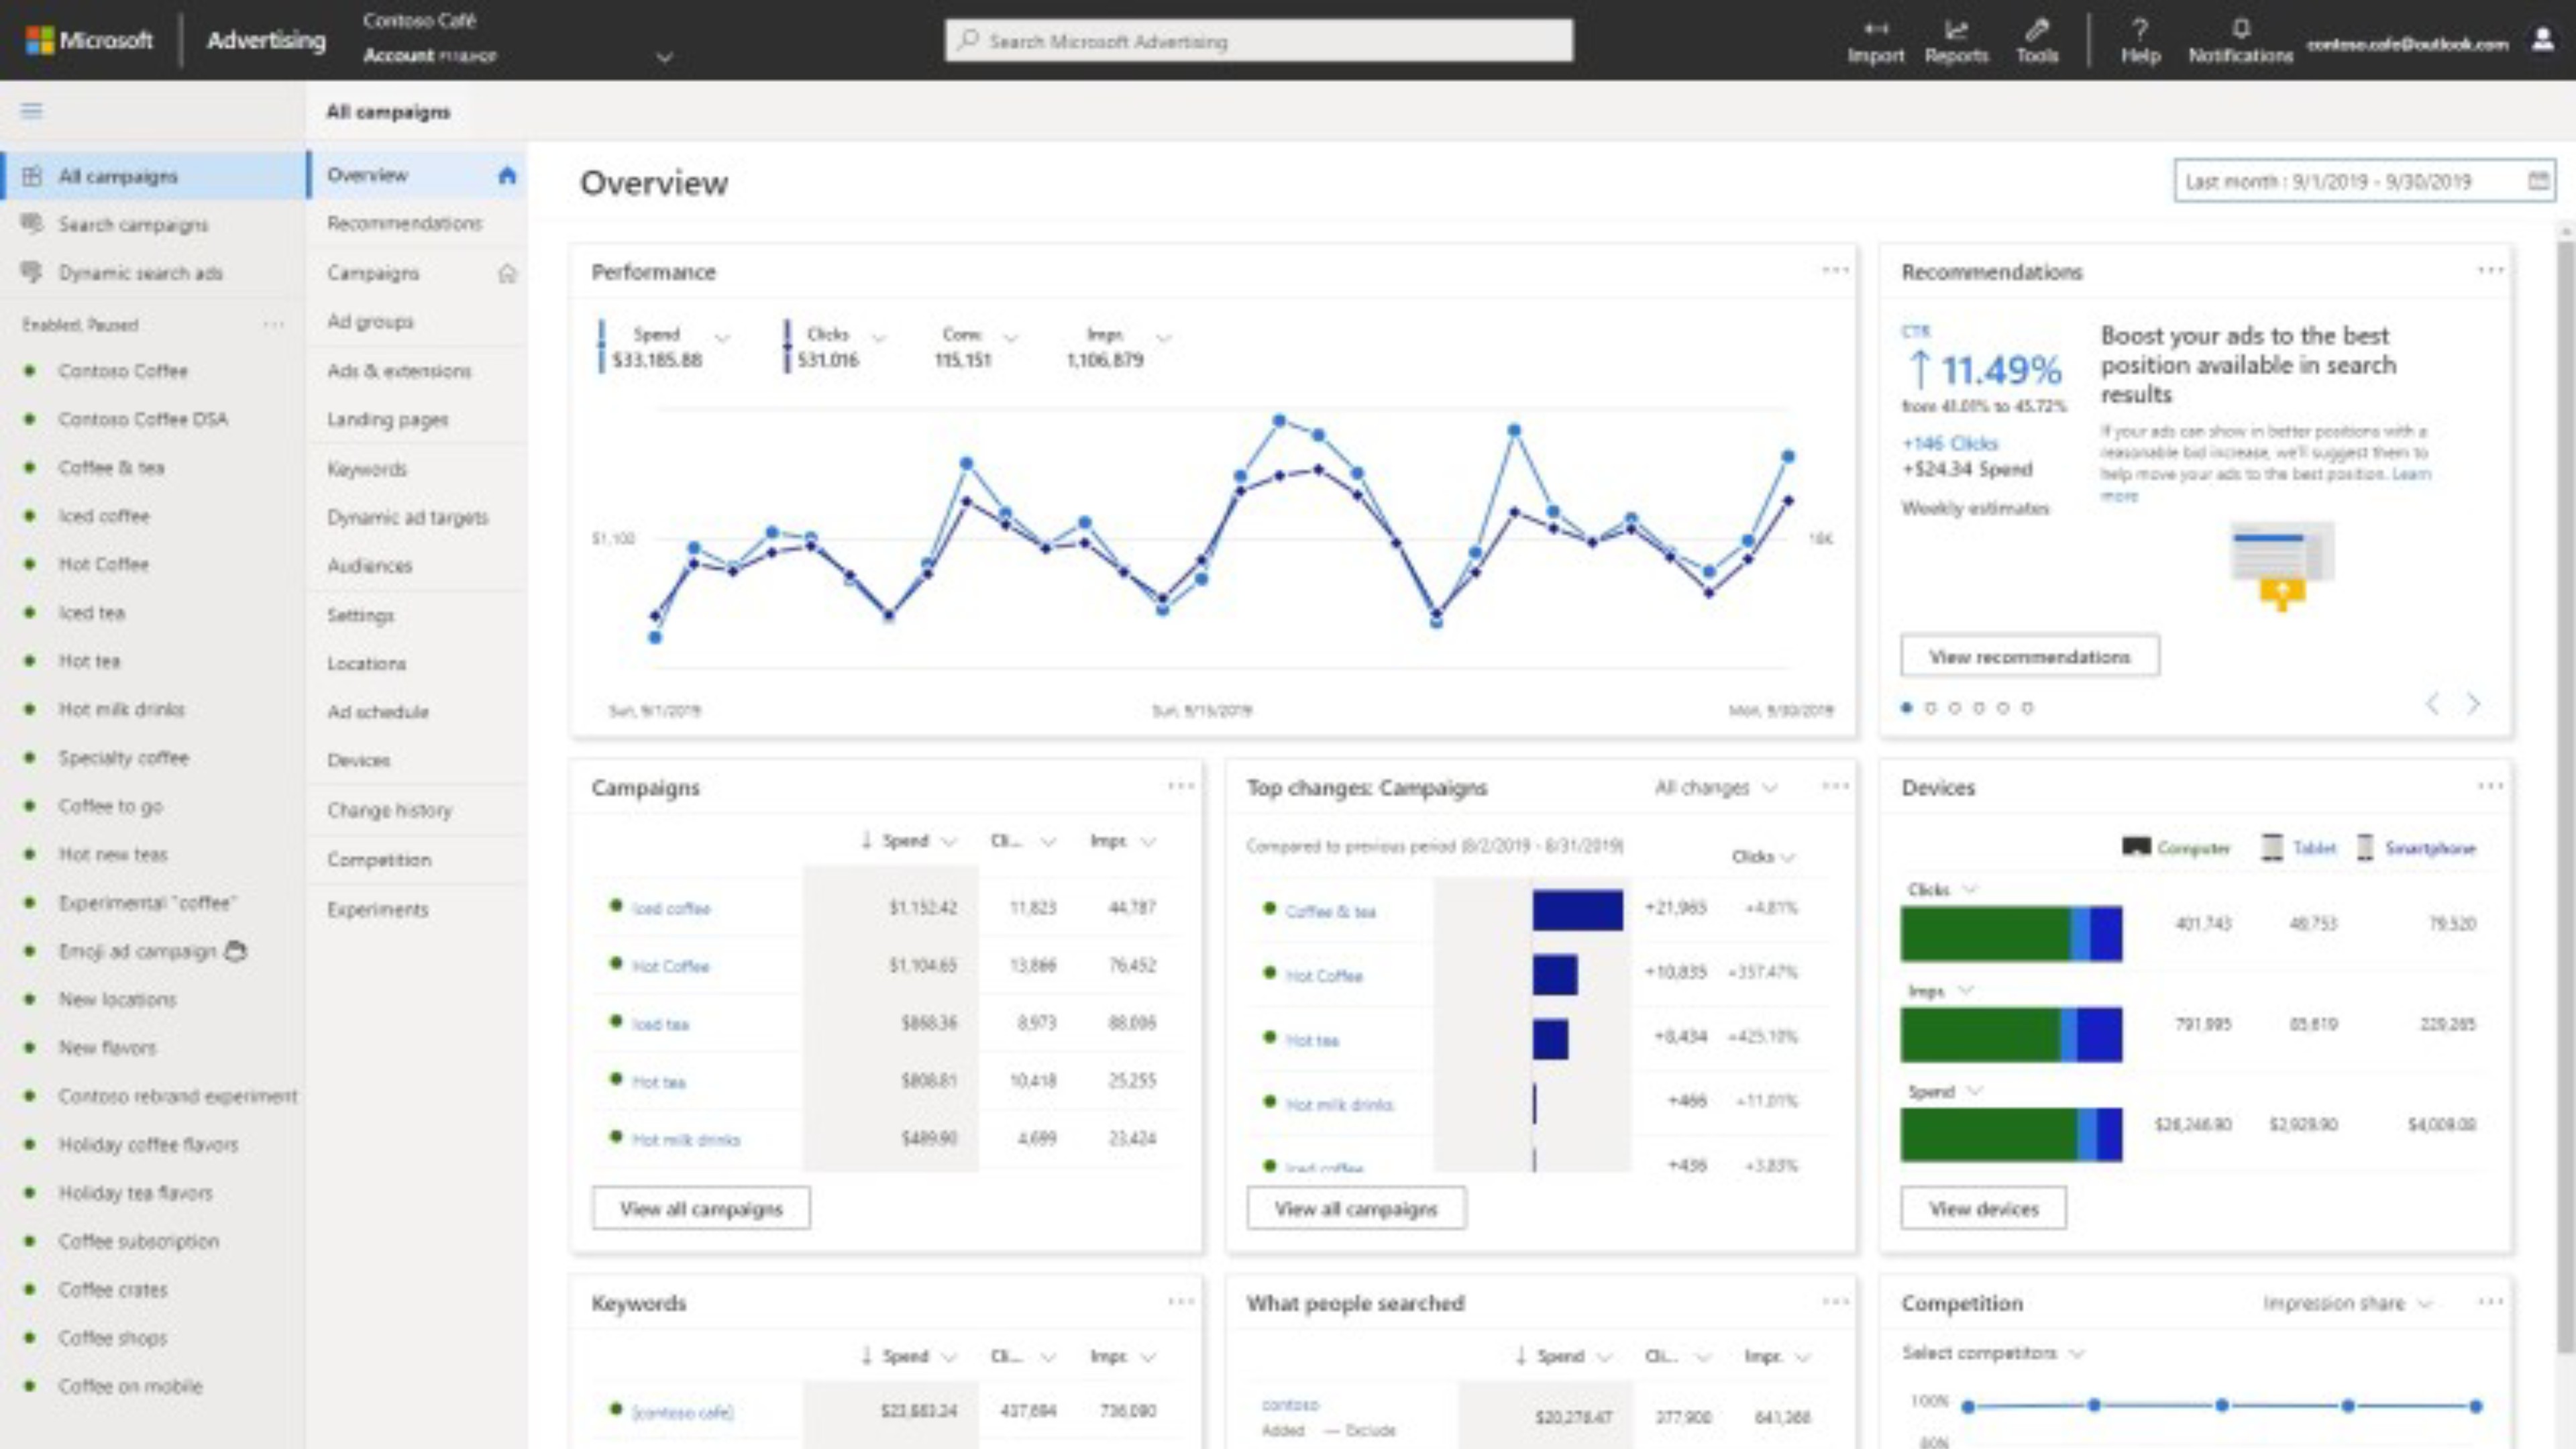
Task: Open Performance card more options ellipsis
Action: coord(1835,270)
